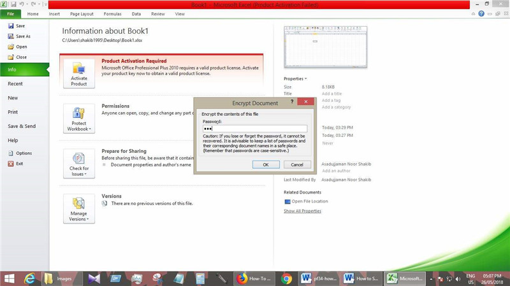Expand the Check for Issues dropdown
Image resolution: width=510 pixels, height=286 pixels.
click(x=79, y=164)
